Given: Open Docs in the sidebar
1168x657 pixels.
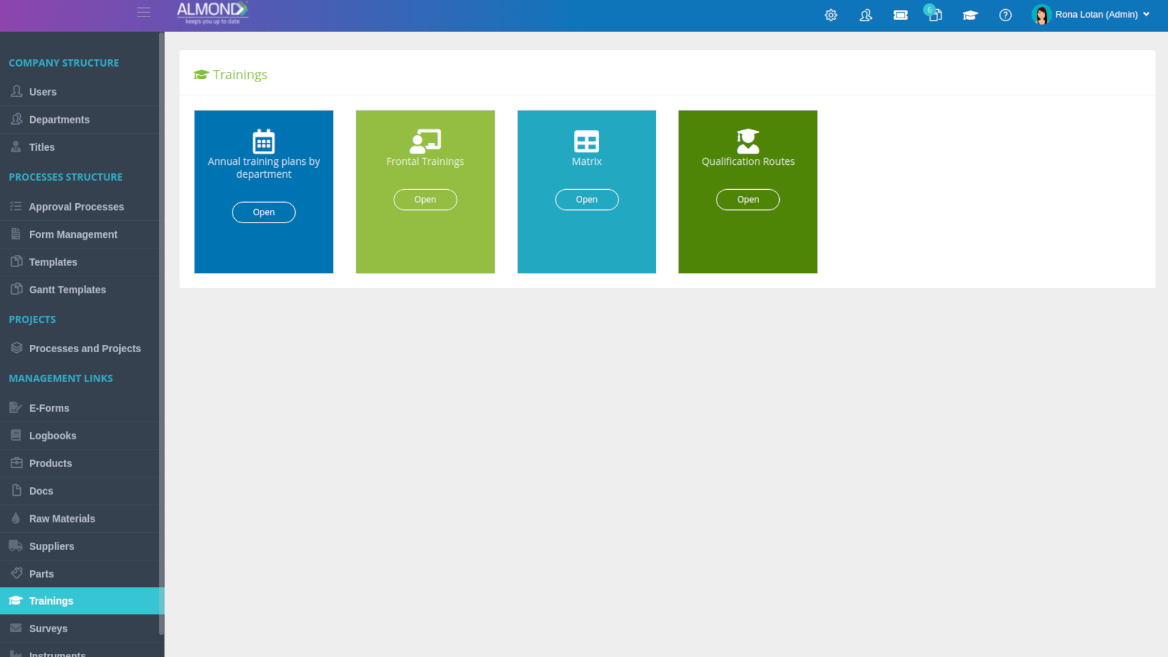Looking at the screenshot, I should pos(79,491).
